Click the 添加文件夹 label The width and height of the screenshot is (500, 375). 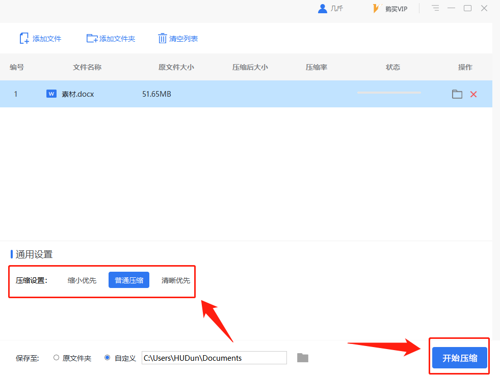click(117, 39)
